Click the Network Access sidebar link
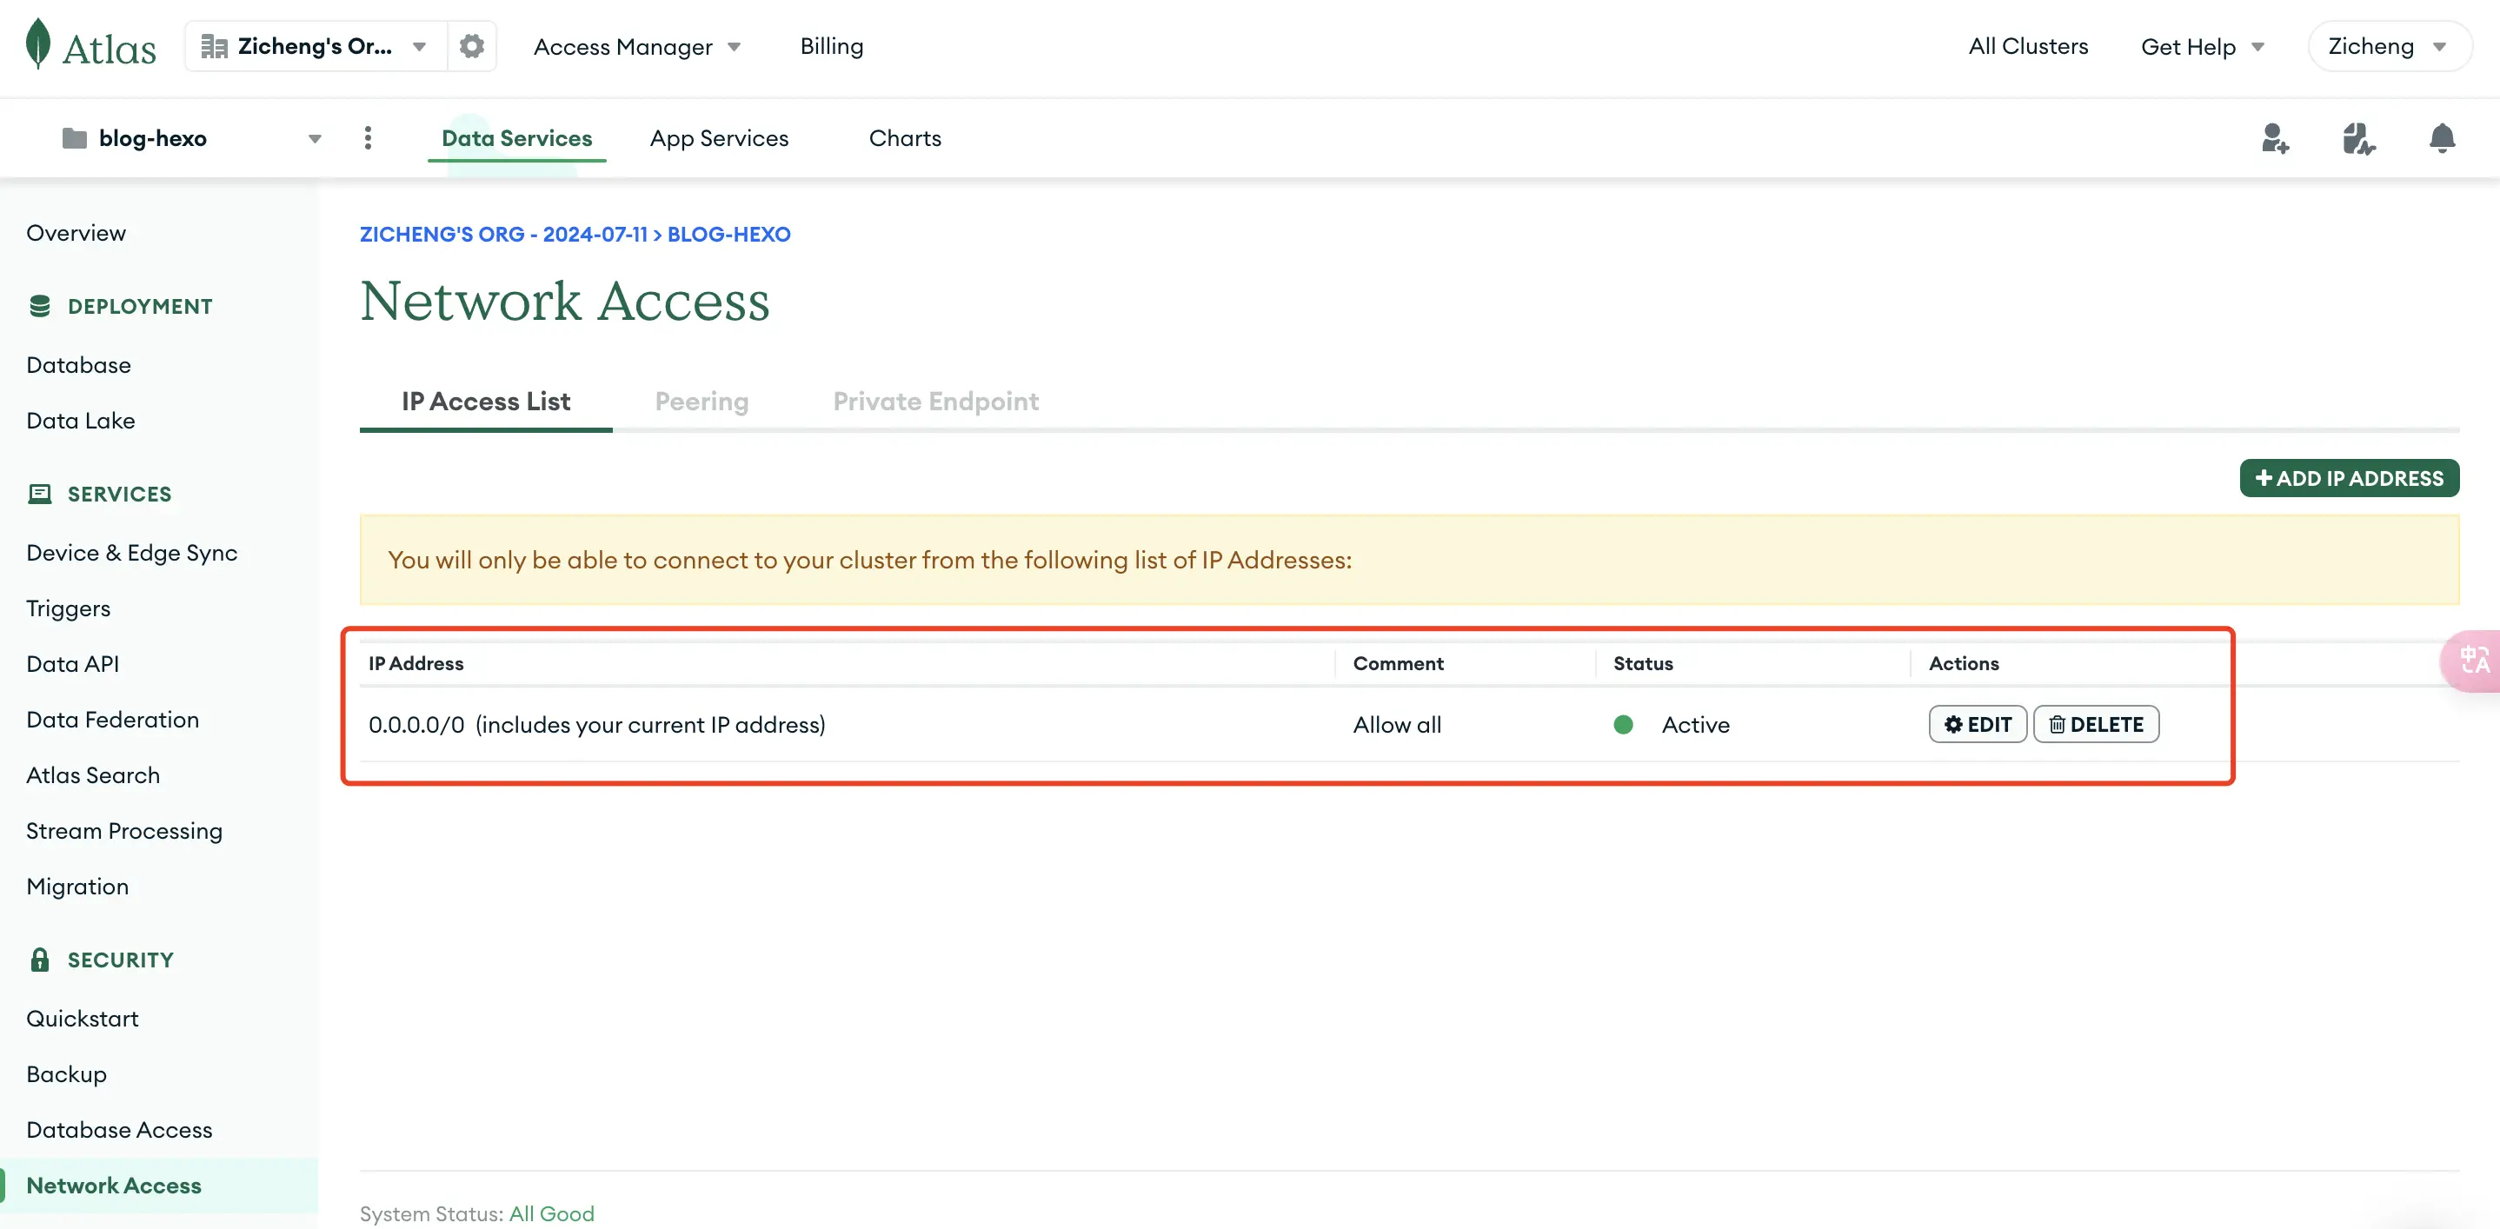The image size is (2500, 1229). click(x=113, y=1185)
